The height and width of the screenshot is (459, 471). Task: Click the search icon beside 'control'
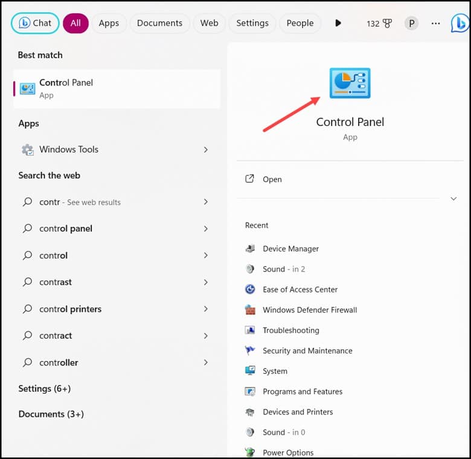(x=27, y=255)
